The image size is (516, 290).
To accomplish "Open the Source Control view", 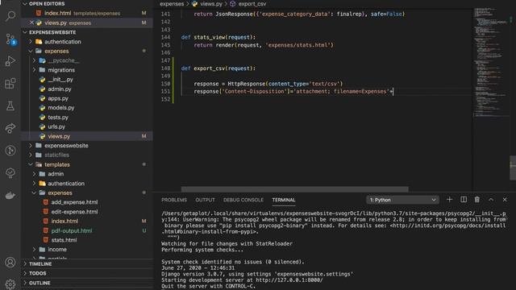I will [x=10, y=39].
